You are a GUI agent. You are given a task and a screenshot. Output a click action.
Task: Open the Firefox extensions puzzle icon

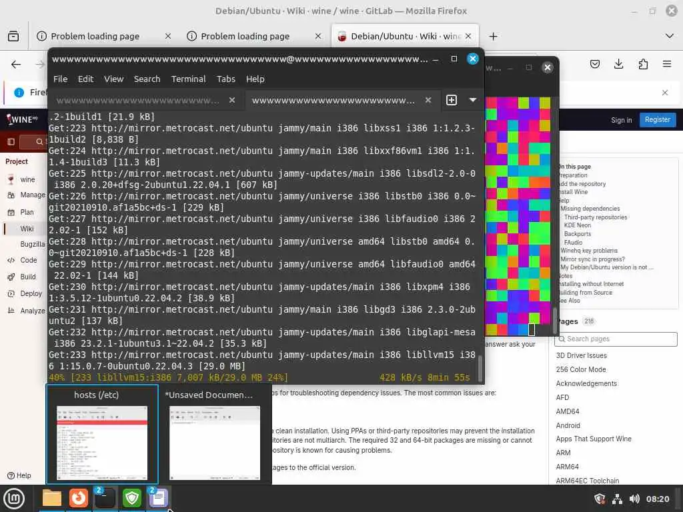pyautogui.click(x=643, y=65)
